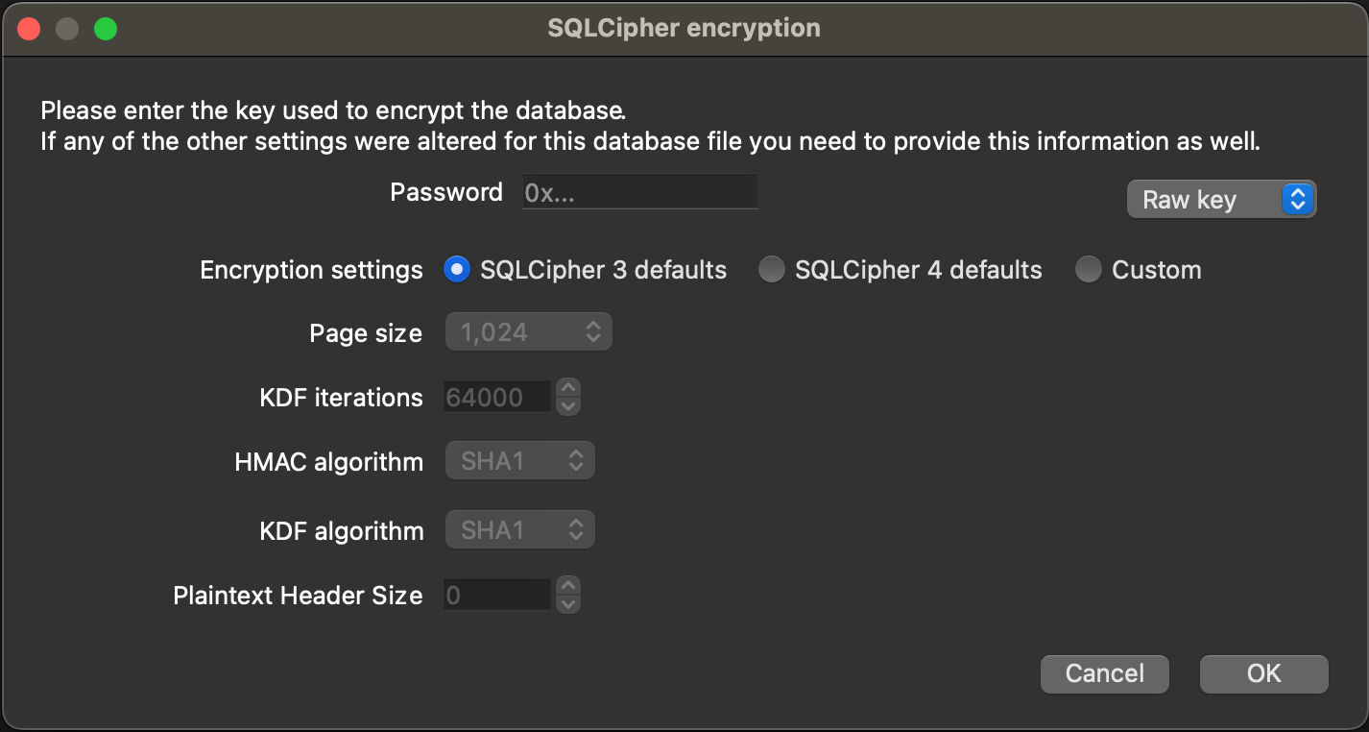Select Custom encryption settings
The height and width of the screenshot is (732, 1369).
click(1088, 270)
